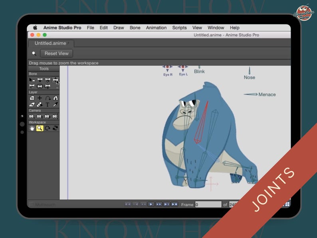The image size is (317, 238).
Task: Open the Draw menu
Action: click(119, 28)
